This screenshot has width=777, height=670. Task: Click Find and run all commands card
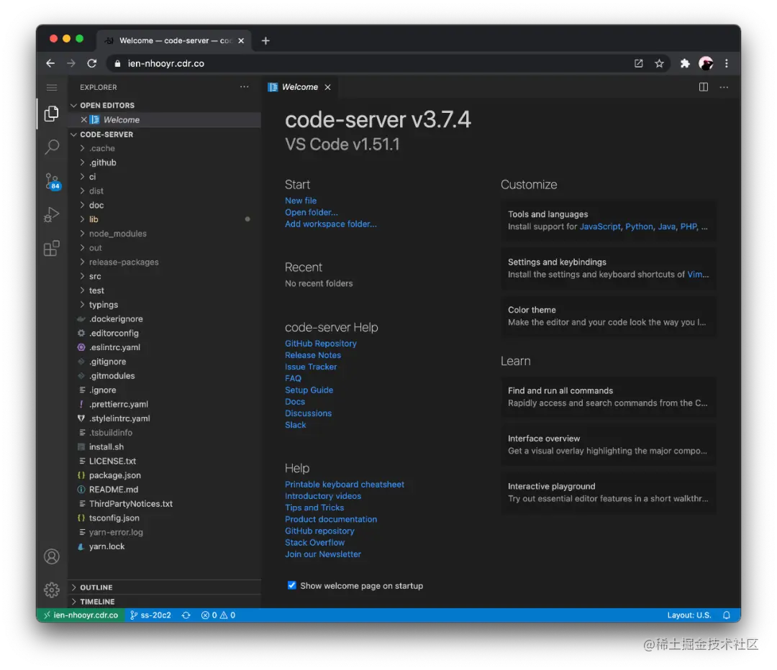pyautogui.click(x=608, y=397)
